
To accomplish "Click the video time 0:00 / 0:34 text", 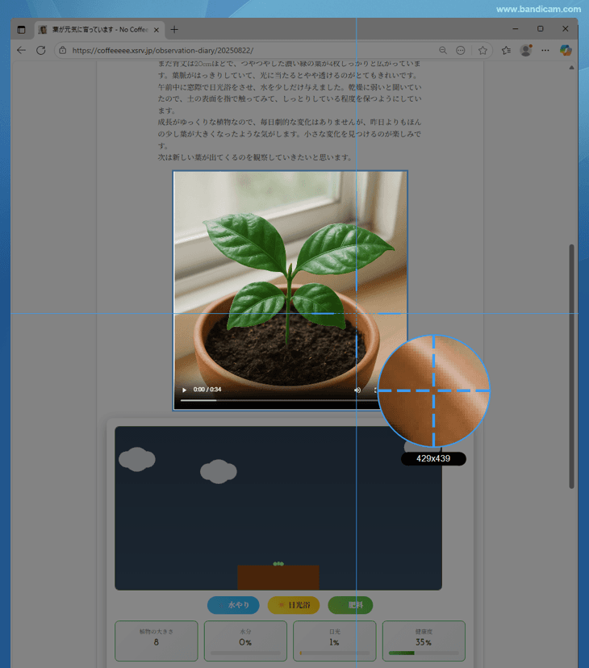I will point(207,390).
